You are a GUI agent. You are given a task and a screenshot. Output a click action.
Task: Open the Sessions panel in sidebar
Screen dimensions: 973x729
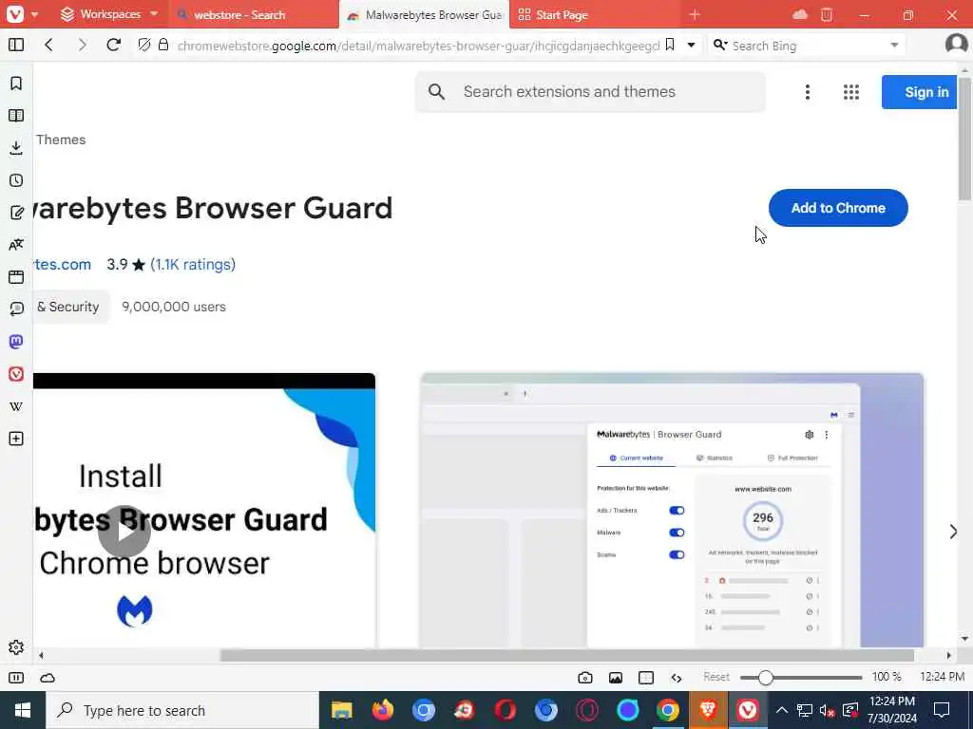(16, 309)
